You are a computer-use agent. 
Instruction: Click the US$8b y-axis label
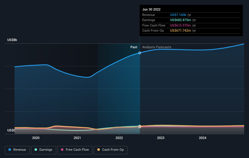coord(12,40)
